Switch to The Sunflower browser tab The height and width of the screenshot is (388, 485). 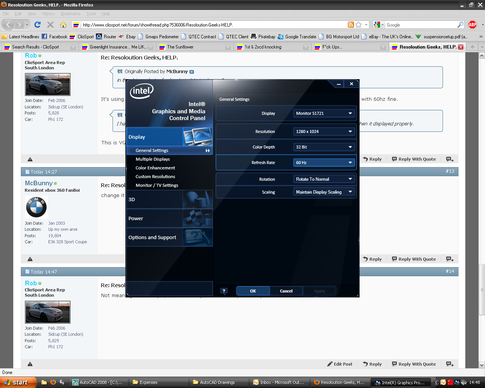tap(180, 47)
